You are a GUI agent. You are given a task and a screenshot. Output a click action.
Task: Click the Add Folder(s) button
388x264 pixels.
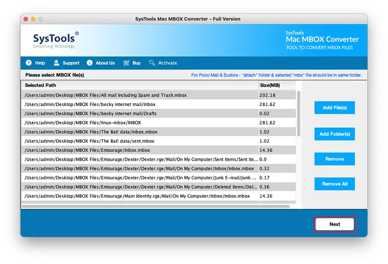(335, 134)
